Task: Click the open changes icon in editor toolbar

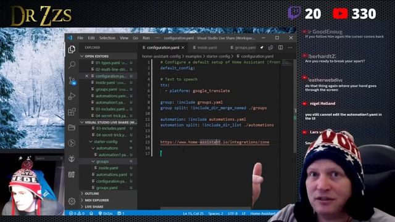Action: click(271, 47)
